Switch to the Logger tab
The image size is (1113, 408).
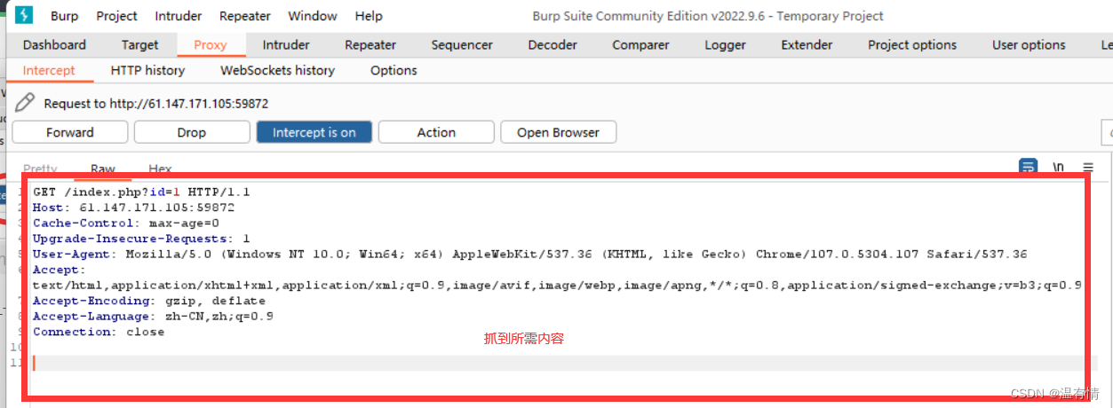coord(725,44)
